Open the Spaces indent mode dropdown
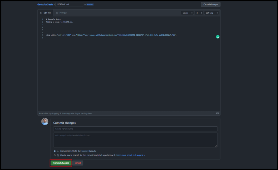 tap(187, 13)
